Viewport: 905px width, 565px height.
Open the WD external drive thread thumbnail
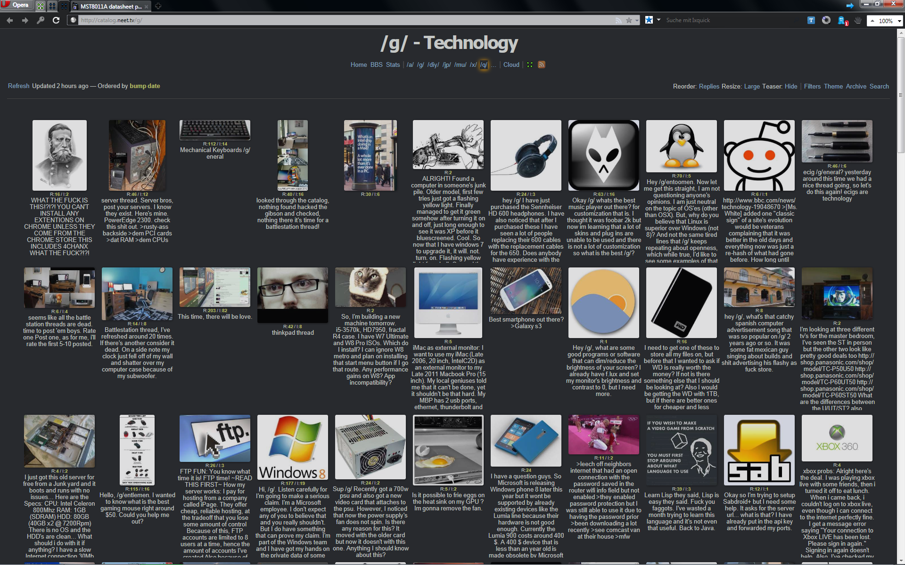pyautogui.click(x=682, y=303)
